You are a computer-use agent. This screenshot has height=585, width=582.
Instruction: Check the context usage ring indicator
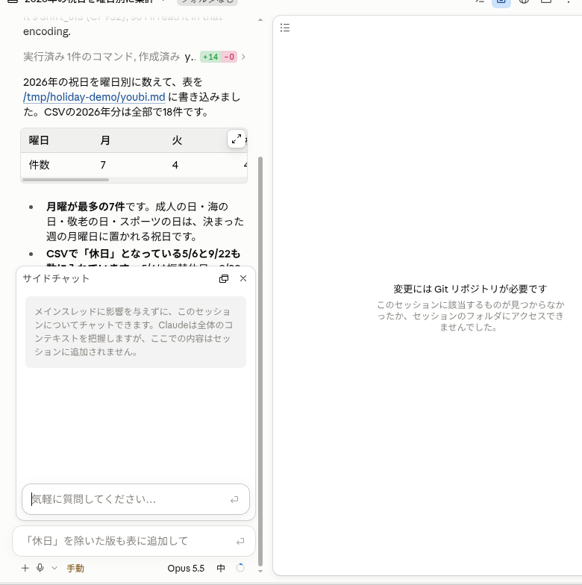pyautogui.click(x=240, y=568)
